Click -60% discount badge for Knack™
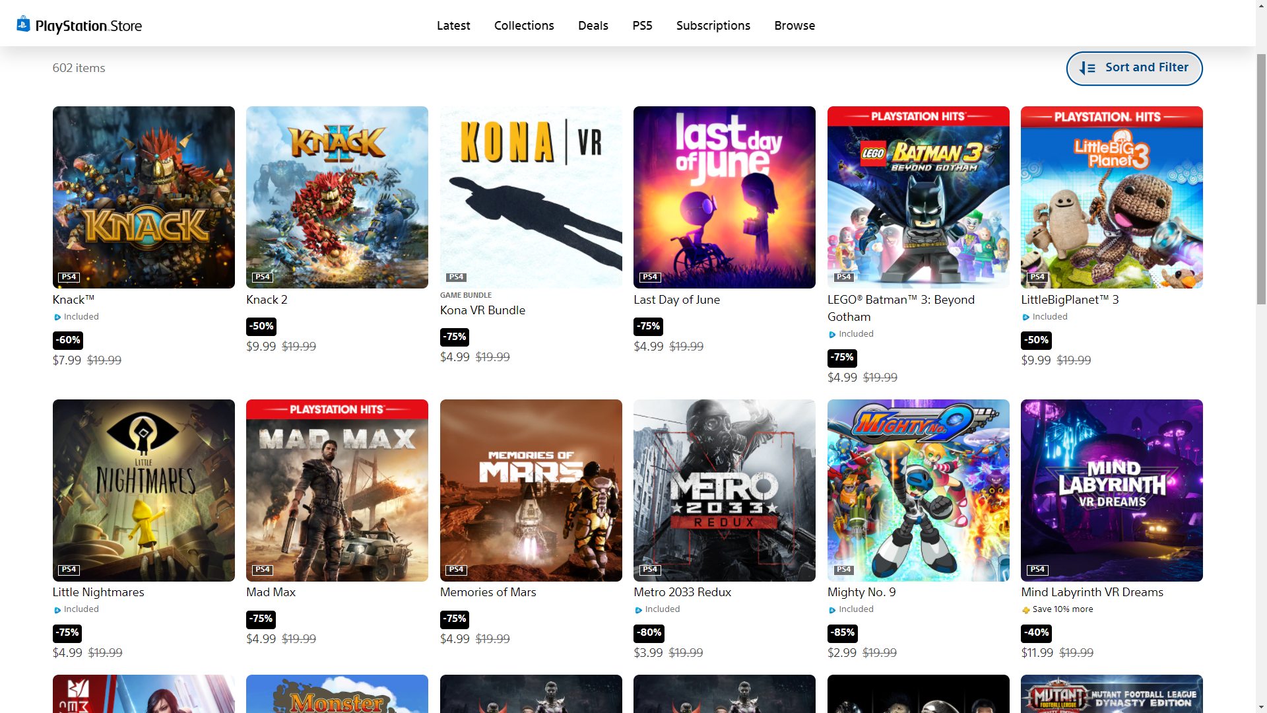 68,340
